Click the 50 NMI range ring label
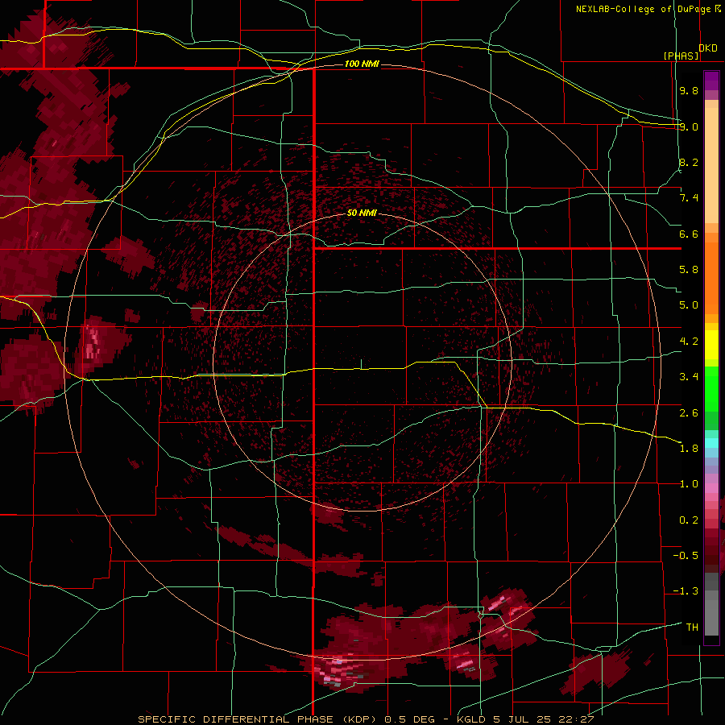The width and height of the screenshot is (725, 725). click(x=362, y=213)
